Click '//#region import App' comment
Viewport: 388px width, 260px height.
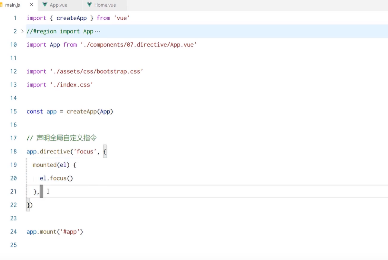(x=60, y=31)
